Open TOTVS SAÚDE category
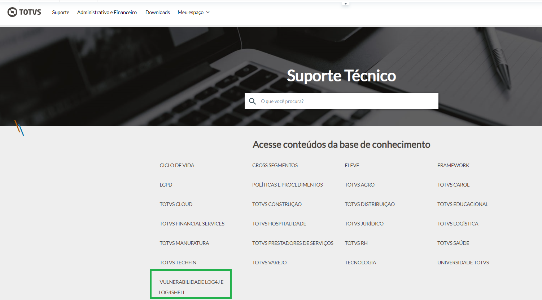Viewport: 542px width, 300px height. pos(453,243)
